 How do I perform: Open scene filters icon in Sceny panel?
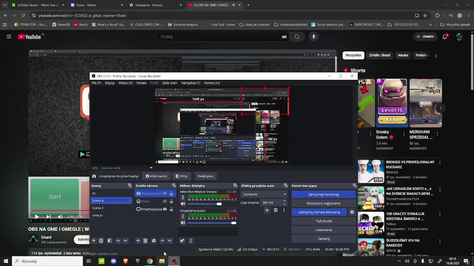(x=110, y=241)
